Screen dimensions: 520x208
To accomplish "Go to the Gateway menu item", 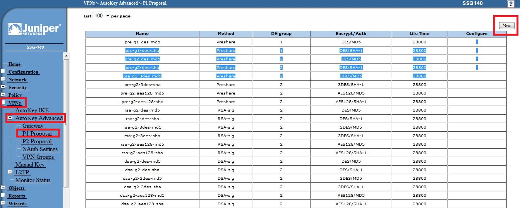I will point(33,126).
